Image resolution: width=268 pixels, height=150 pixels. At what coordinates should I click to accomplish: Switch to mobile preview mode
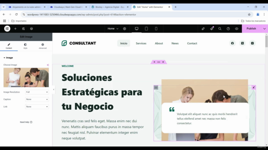pos(156,29)
